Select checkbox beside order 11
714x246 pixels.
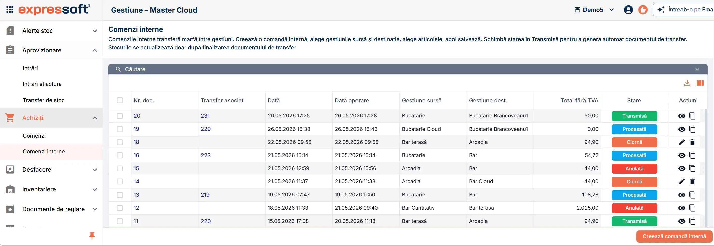(120, 221)
